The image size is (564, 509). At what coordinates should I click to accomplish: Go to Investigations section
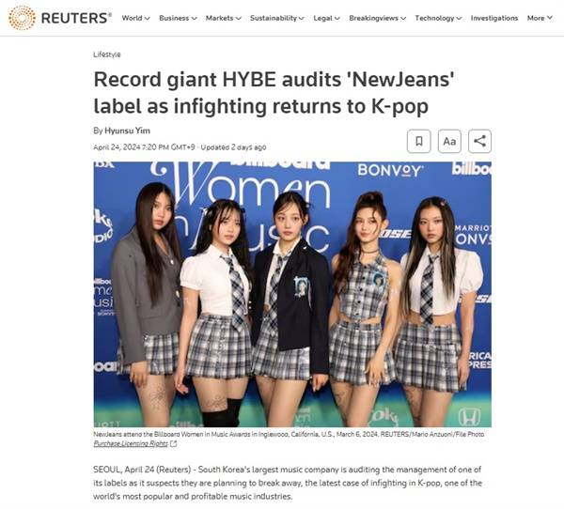tap(494, 18)
